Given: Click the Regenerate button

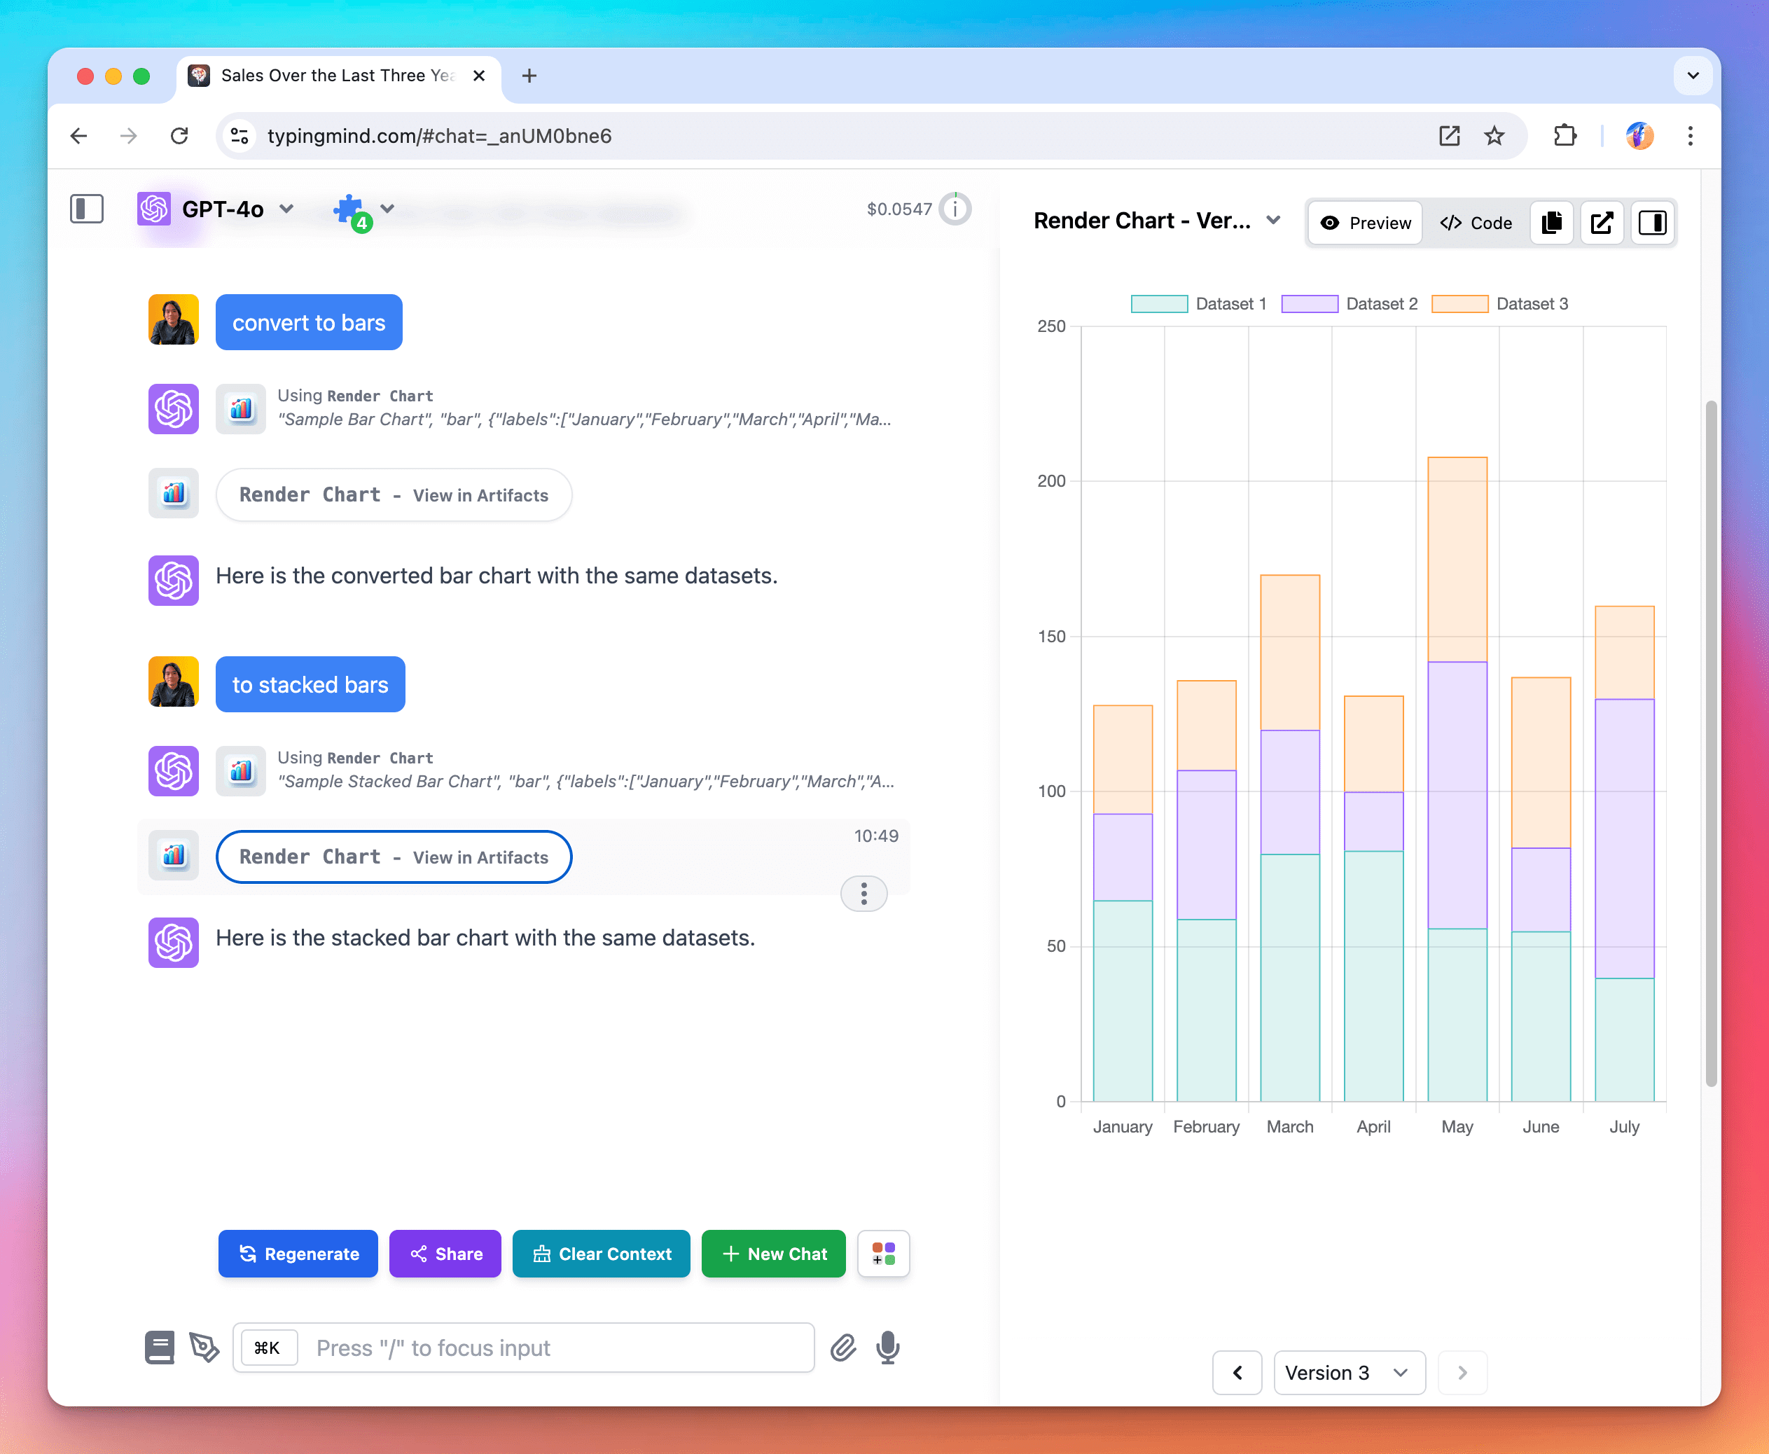Looking at the screenshot, I should 298,1254.
